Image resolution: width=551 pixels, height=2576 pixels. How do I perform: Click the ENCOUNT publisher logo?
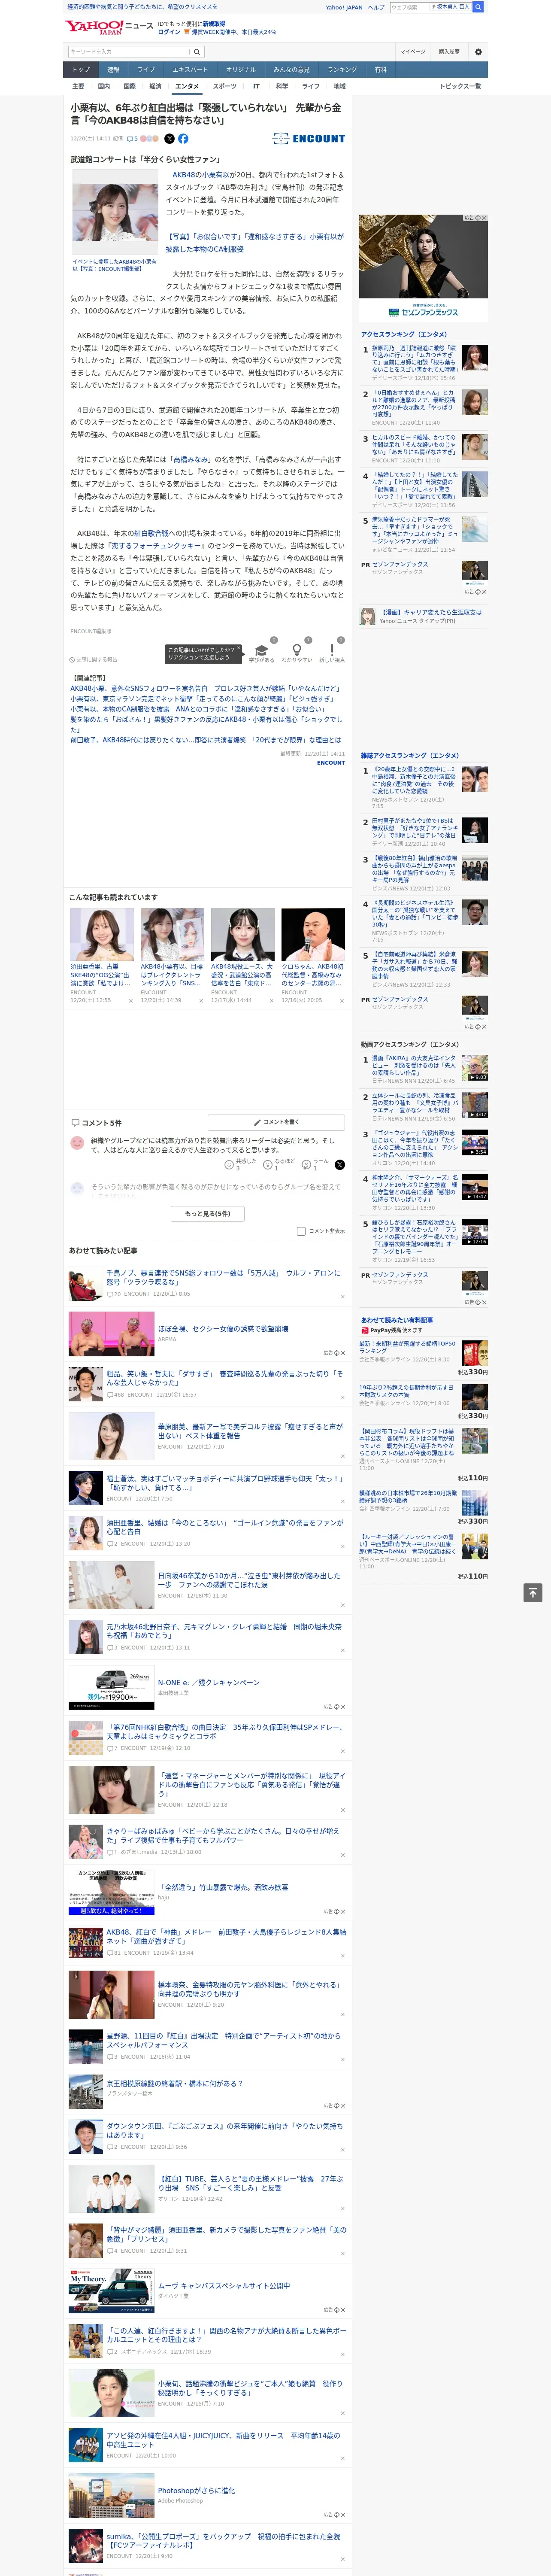click(309, 139)
